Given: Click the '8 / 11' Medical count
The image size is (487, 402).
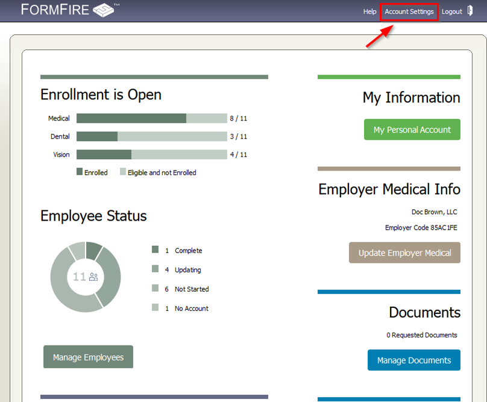Looking at the screenshot, I should coord(238,118).
